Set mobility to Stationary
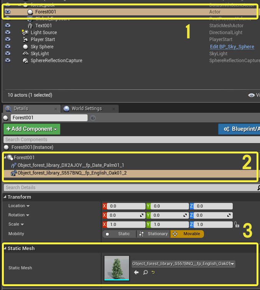 tap(153, 234)
